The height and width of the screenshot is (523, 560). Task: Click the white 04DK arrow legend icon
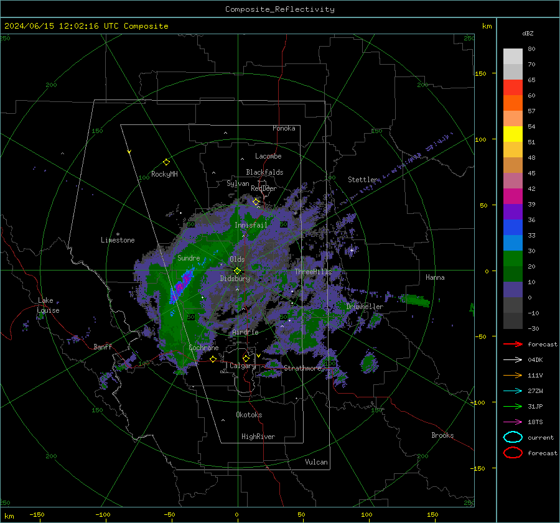(x=513, y=359)
